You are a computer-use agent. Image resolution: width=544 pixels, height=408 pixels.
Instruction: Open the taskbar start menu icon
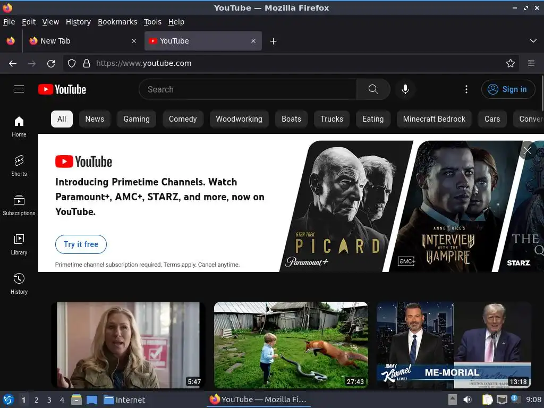[x=8, y=399]
